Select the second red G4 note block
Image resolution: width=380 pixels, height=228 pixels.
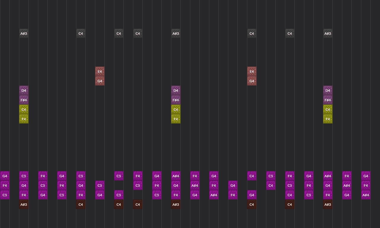coord(252,81)
